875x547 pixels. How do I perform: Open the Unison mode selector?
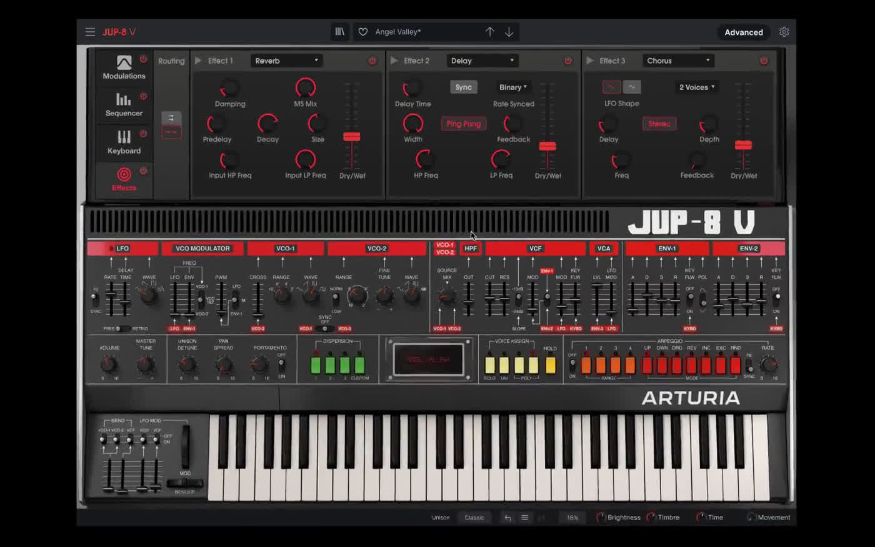[x=441, y=518]
